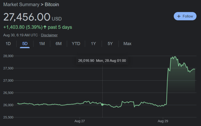
Task: Click the Aug 27 axis label
Action: pos(80,121)
